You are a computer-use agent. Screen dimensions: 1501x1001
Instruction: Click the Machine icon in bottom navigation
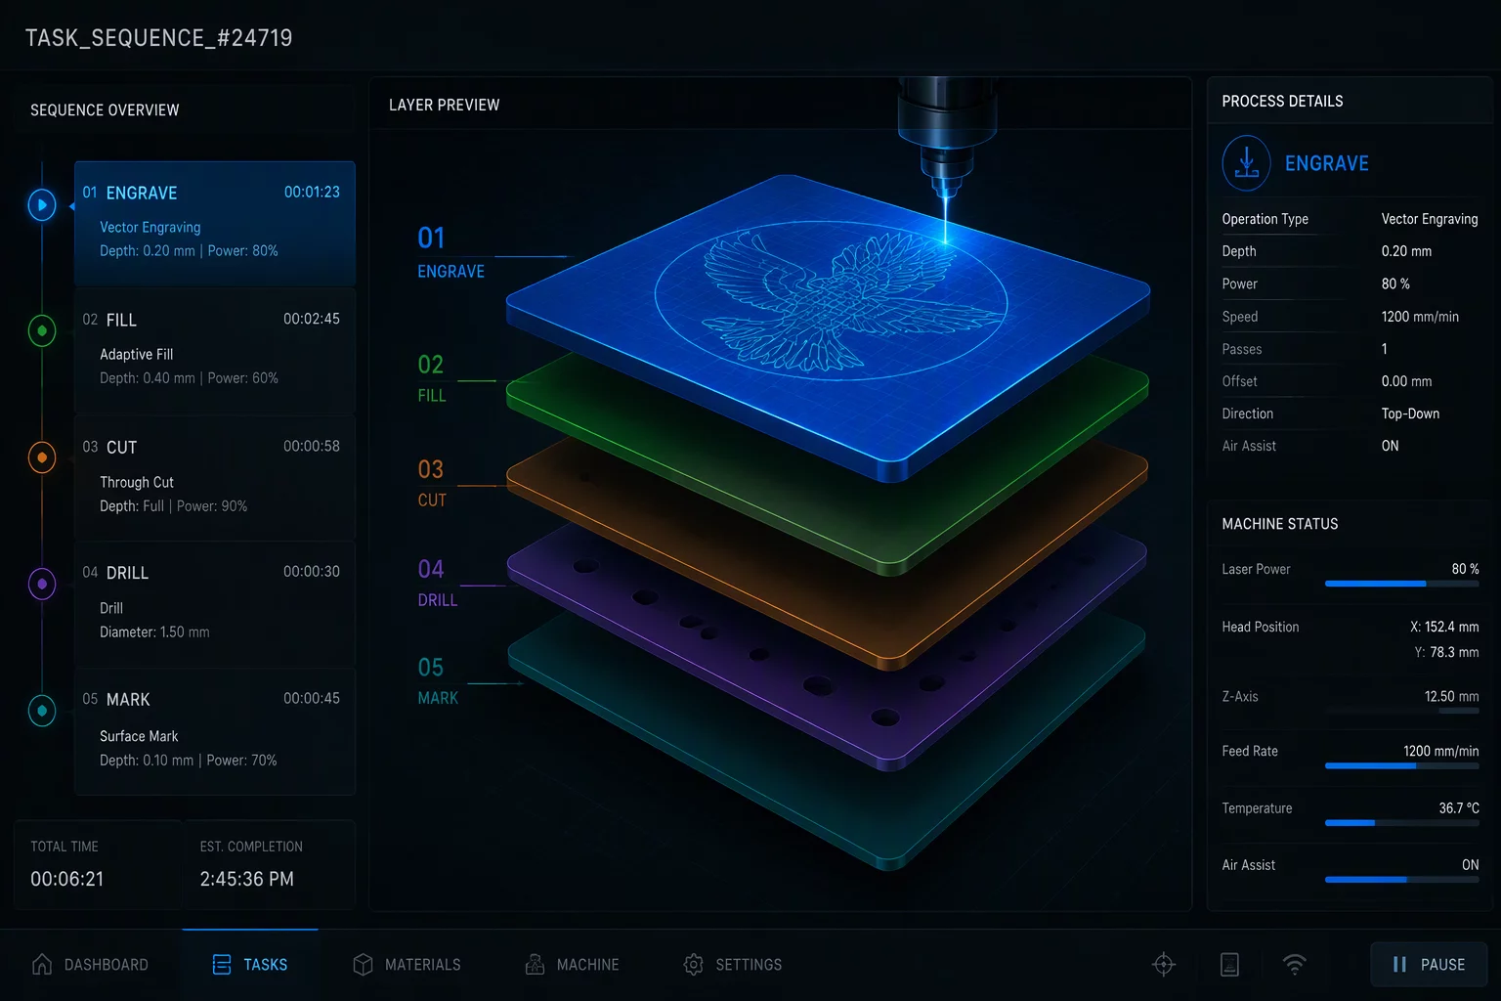tap(535, 965)
